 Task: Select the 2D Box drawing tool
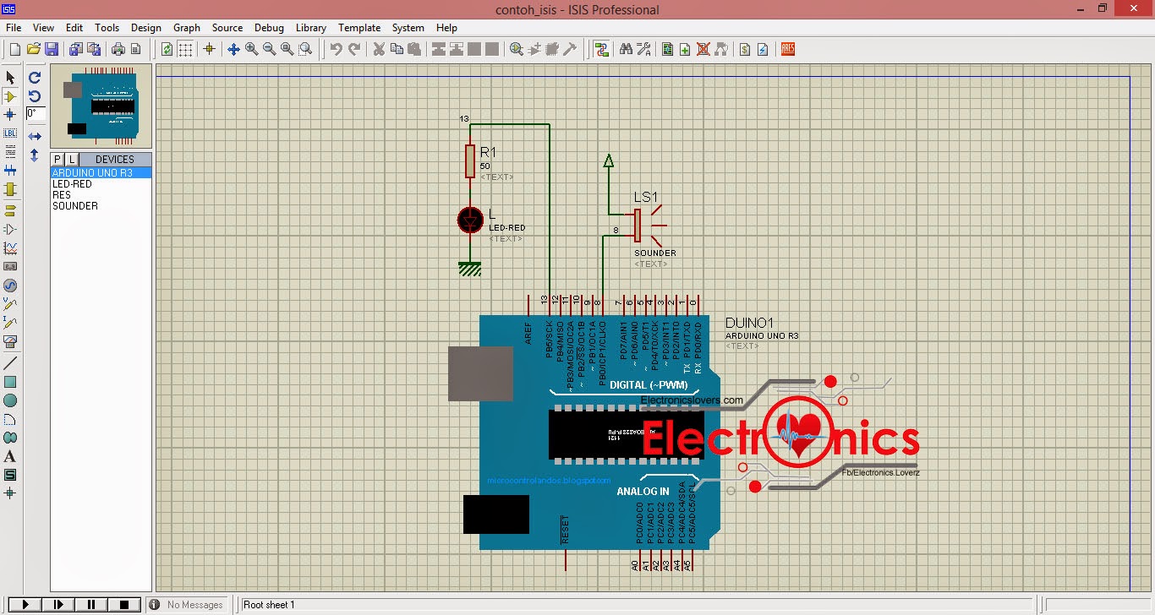[x=10, y=381]
